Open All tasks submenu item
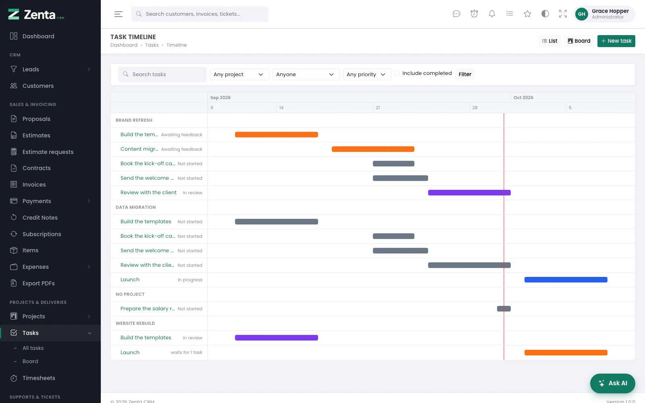 [x=33, y=348]
